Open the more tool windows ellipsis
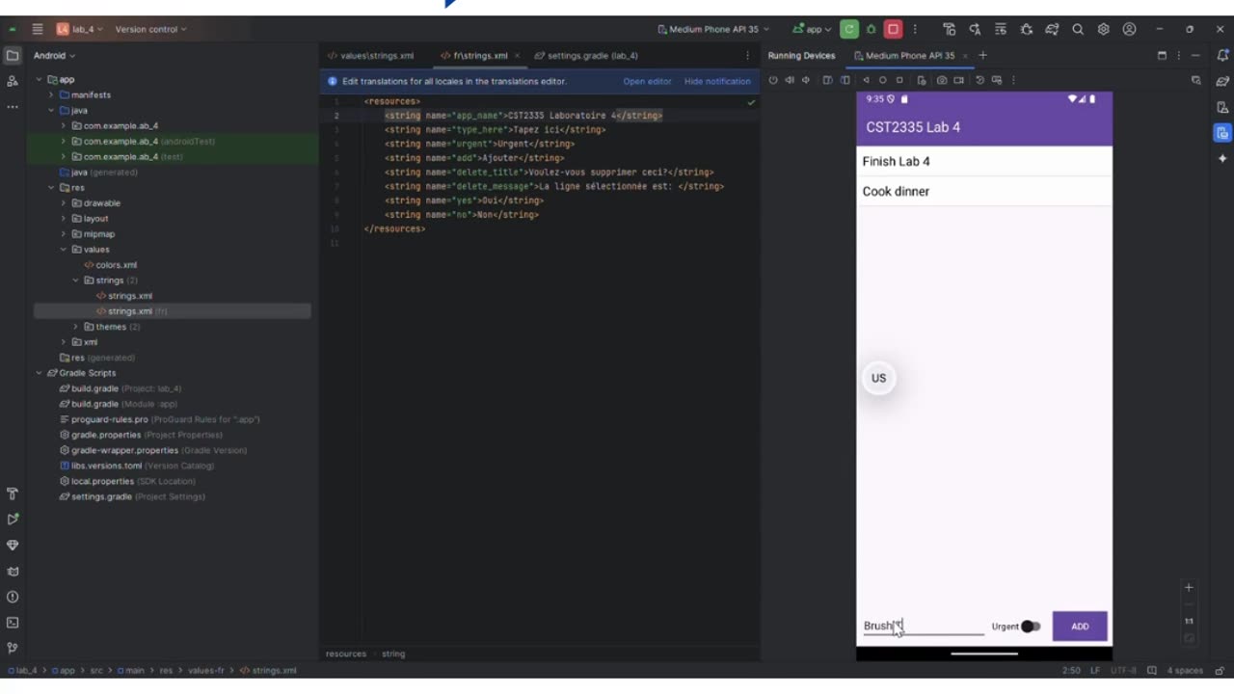 pyautogui.click(x=13, y=107)
